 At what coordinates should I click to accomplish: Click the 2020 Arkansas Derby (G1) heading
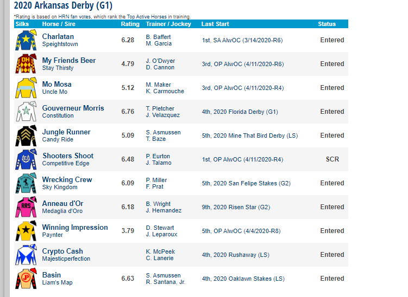(63, 5)
